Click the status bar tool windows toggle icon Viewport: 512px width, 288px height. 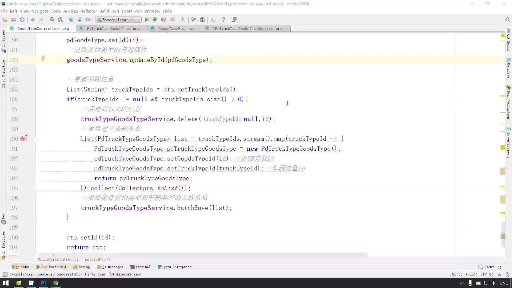click(x=5, y=274)
